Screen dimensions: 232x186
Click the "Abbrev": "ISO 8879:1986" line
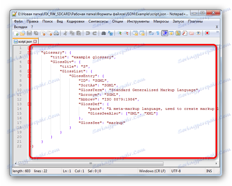[109, 99]
